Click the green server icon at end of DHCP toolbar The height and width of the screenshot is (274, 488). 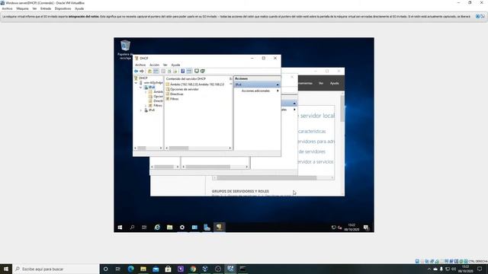click(203, 71)
